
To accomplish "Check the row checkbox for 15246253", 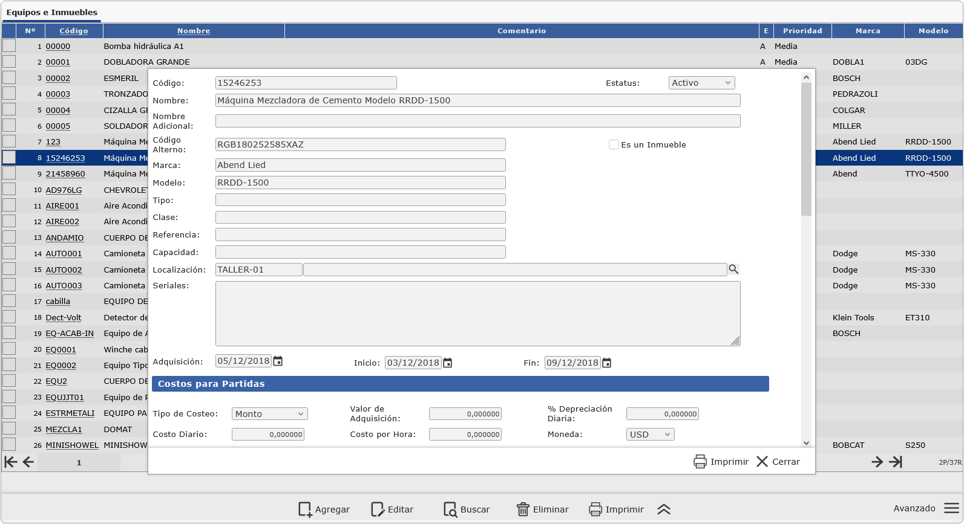I will [x=9, y=157].
